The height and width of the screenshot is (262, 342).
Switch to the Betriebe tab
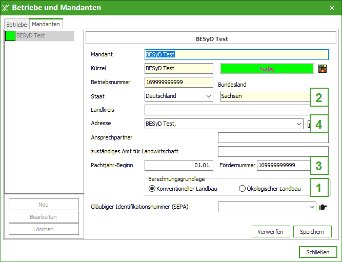(16, 24)
